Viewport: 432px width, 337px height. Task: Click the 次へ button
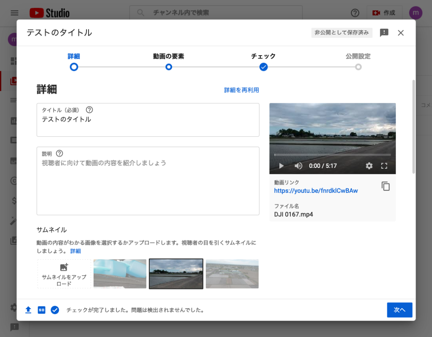point(399,310)
